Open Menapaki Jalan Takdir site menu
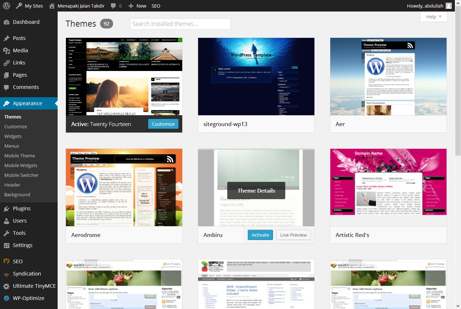Screen dimensions: 461x309 tap(76, 6)
